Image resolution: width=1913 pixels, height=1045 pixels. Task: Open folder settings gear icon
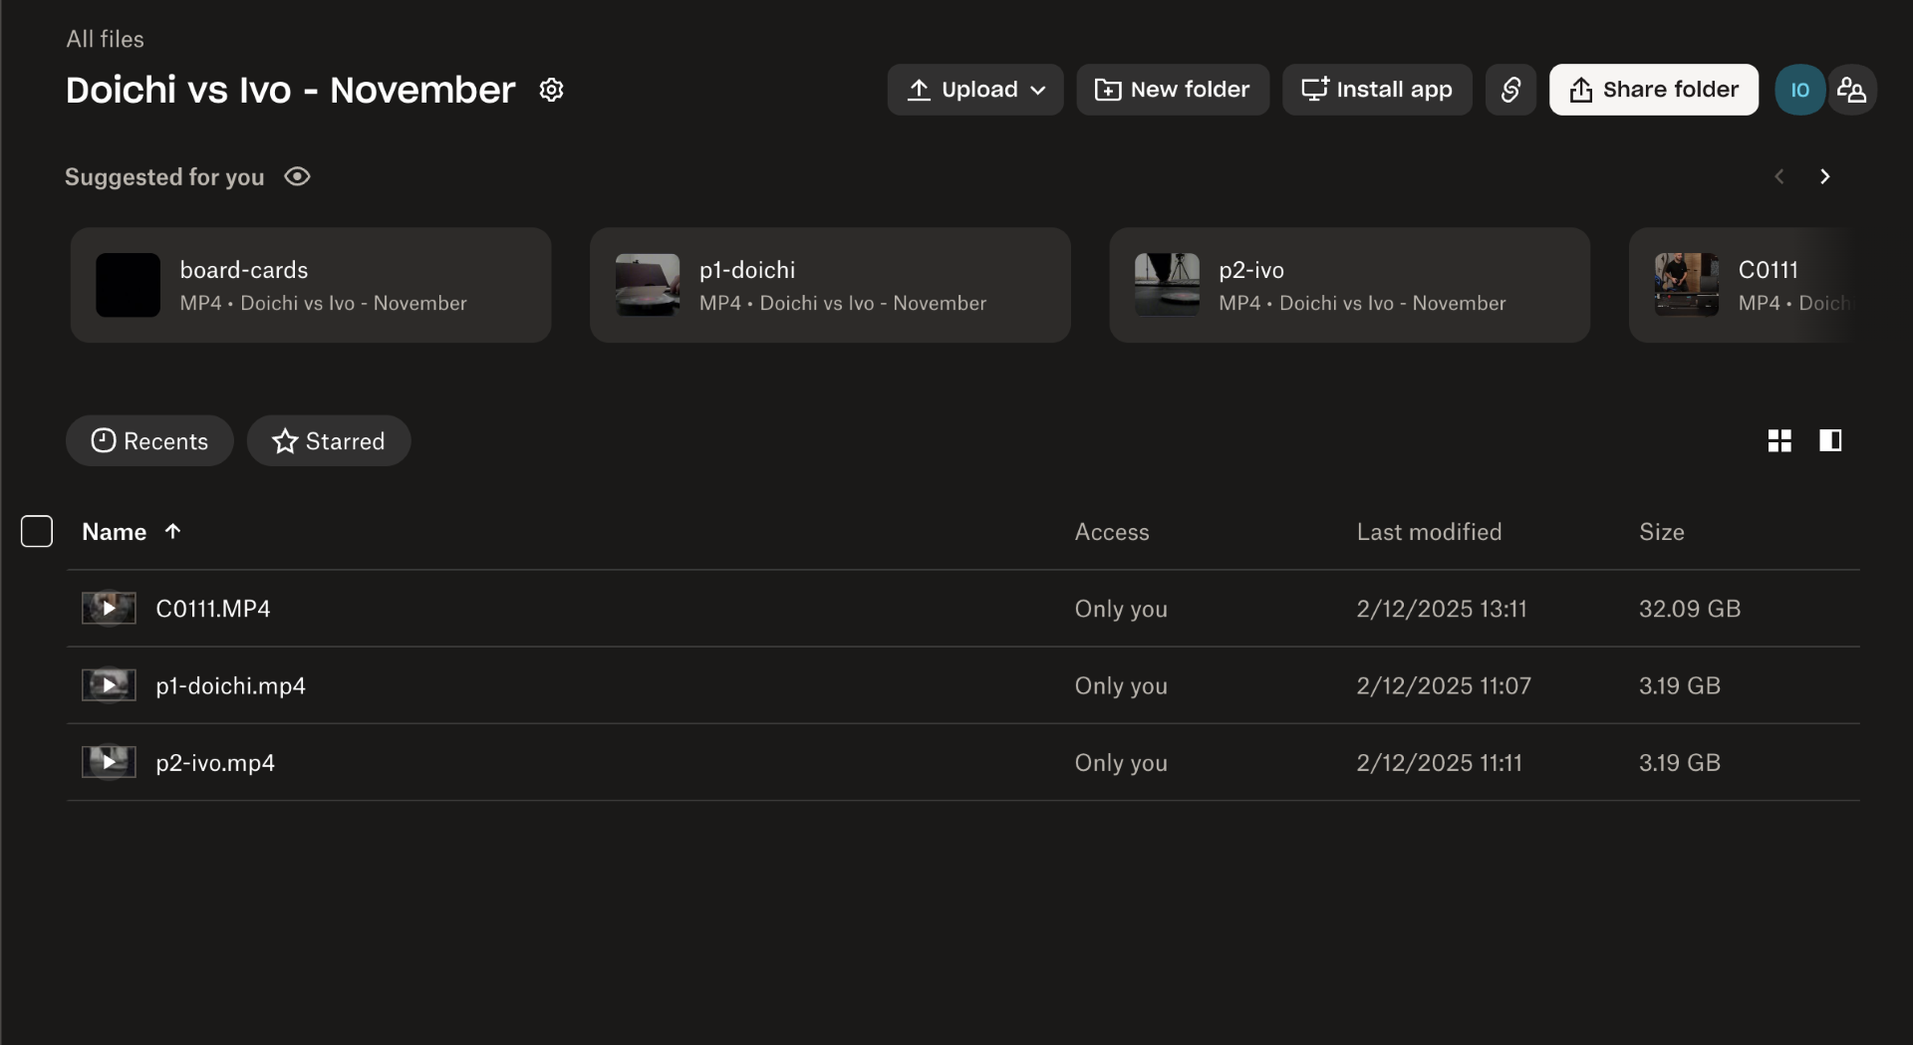(x=551, y=90)
